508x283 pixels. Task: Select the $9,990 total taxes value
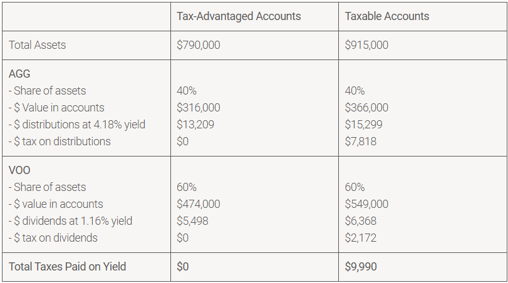(361, 267)
